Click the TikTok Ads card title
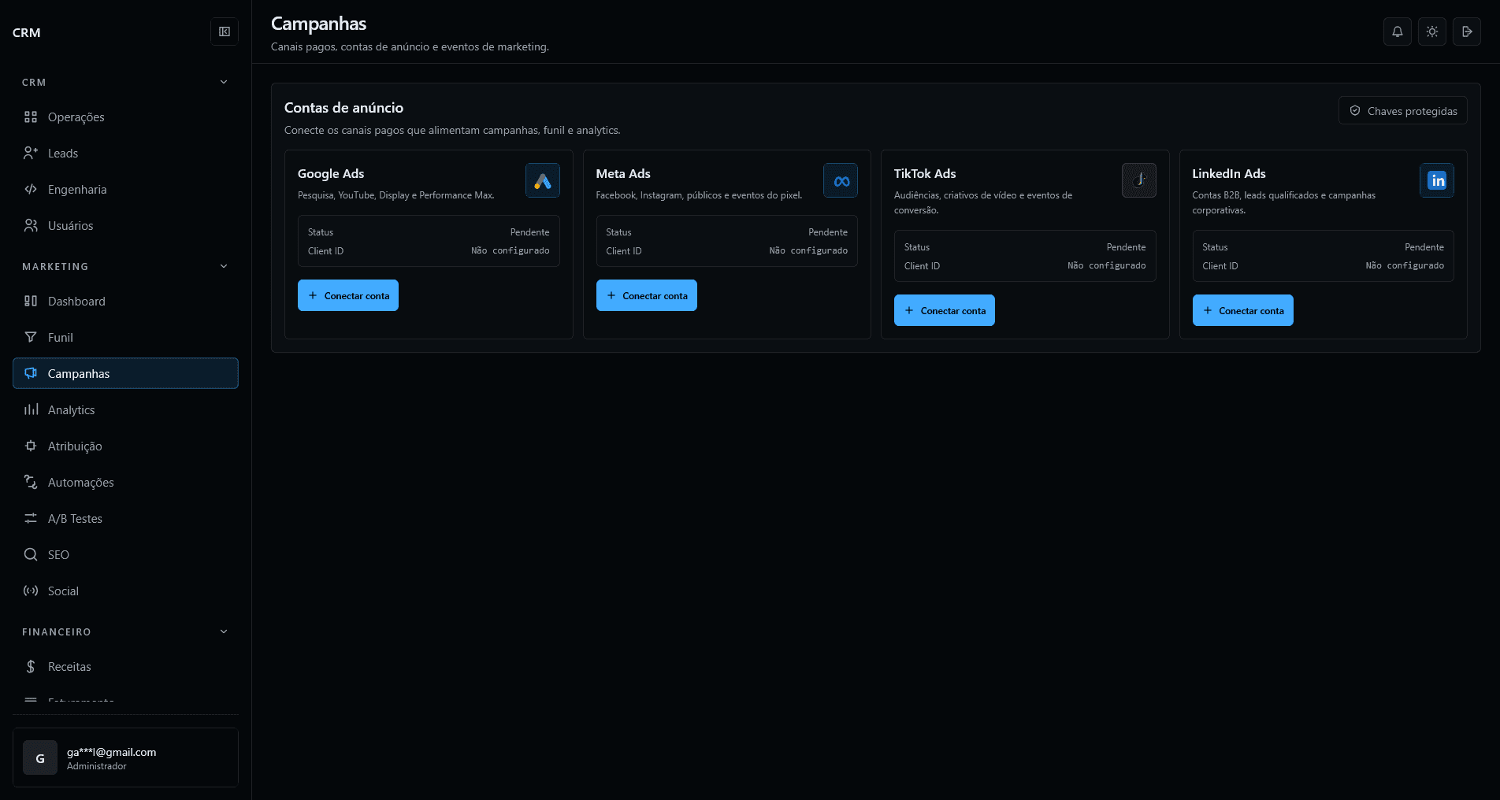This screenshot has height=800, width=1500. tap(925, 173)
